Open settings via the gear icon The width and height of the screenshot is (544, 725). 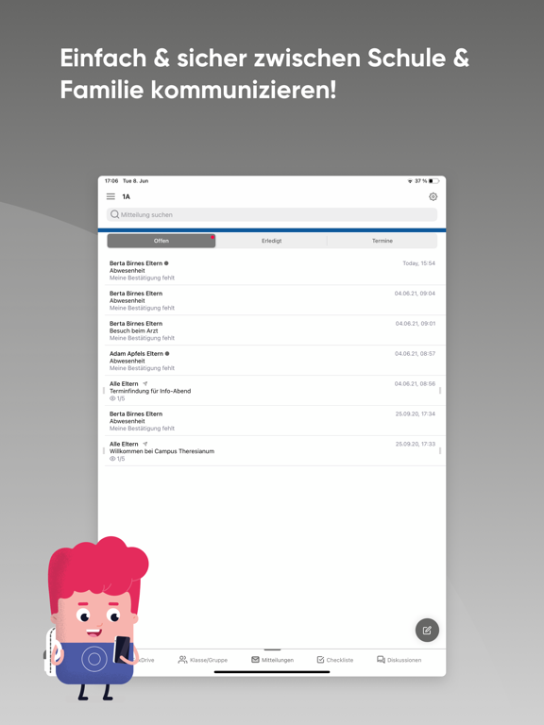click(x=433, y=196)
